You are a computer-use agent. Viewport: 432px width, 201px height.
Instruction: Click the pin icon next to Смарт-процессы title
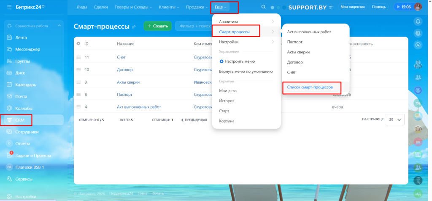tap(134, 26)
